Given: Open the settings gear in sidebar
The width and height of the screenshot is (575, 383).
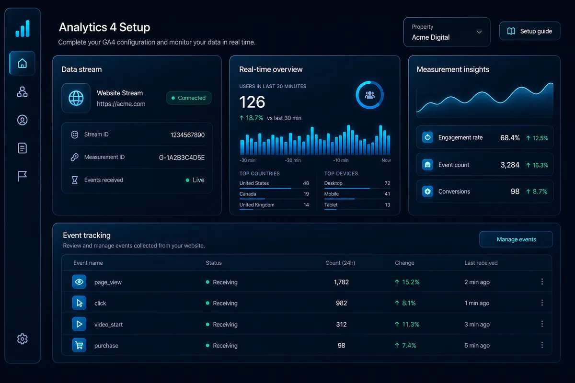Looking at the screenshot, I should click(x=22, y=339).
